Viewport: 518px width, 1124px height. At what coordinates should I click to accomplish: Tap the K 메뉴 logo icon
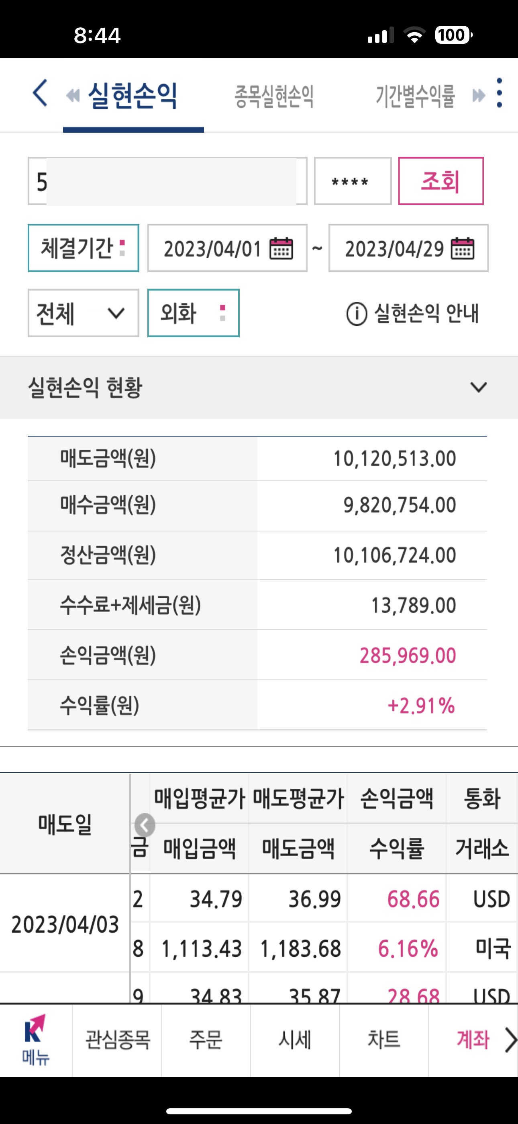(36, 1040)
